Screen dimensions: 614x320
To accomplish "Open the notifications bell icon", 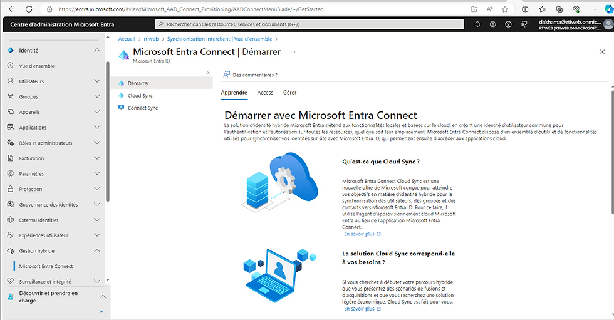I will (477, 24).
